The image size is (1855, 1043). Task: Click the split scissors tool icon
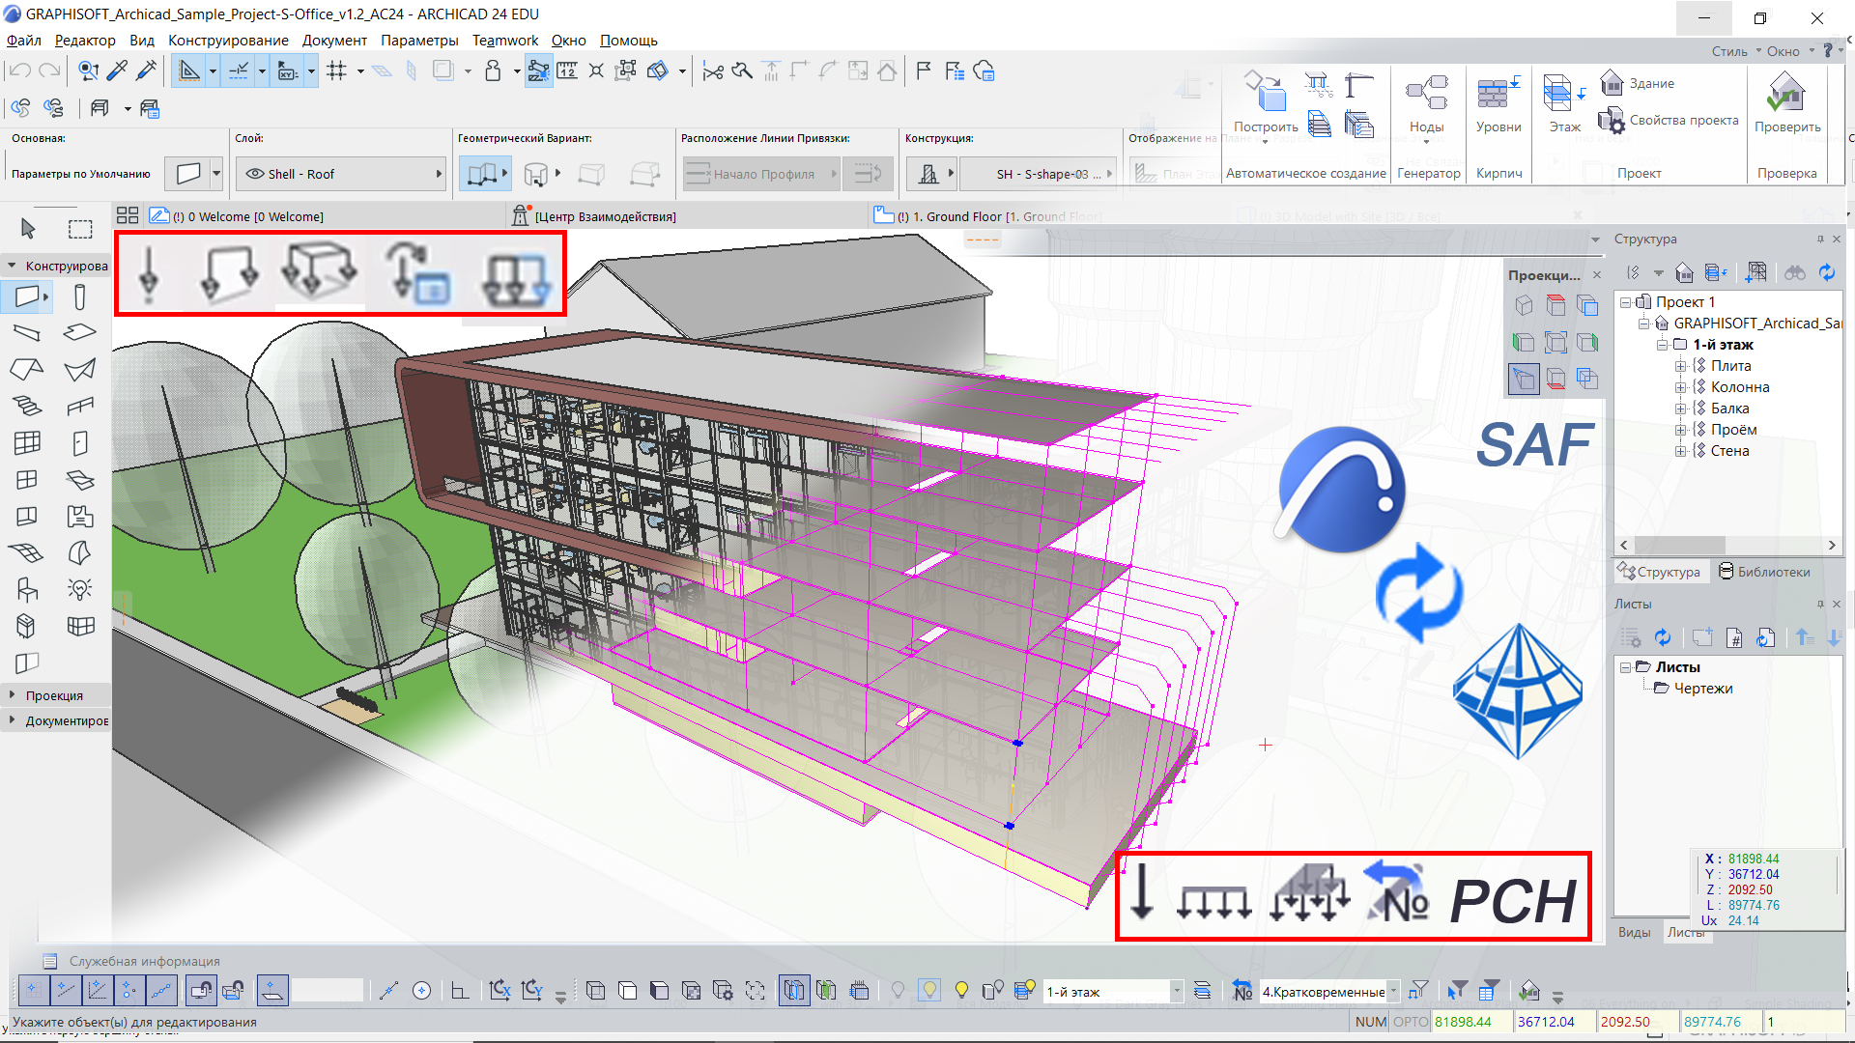(x=713, y=70)
